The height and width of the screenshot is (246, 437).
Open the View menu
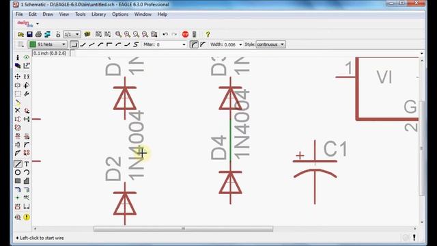(x=64, y=14)
